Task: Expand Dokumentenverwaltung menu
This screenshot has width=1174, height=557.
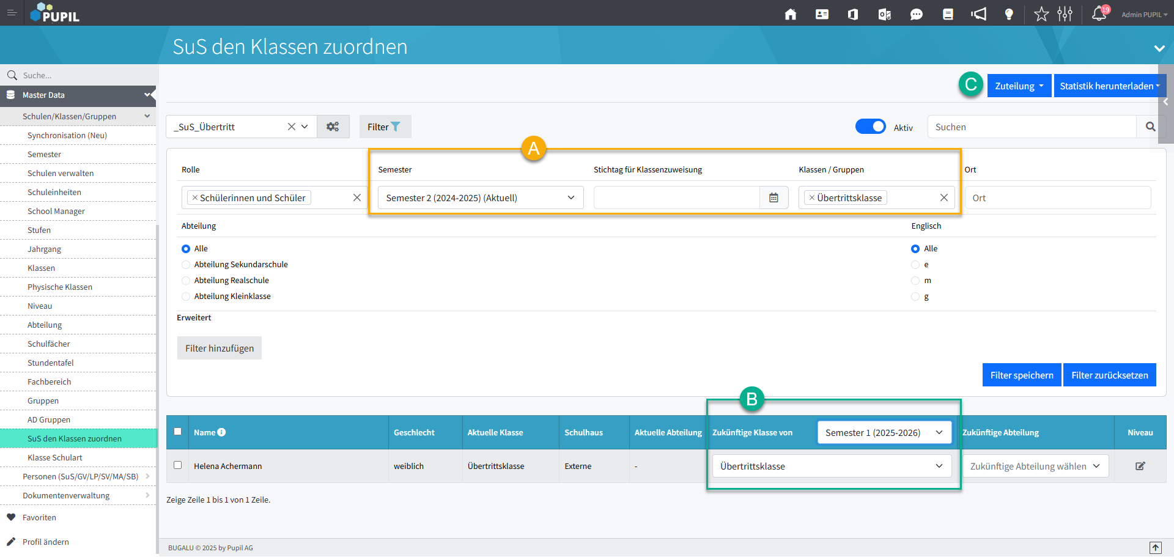Action: coord(78,495)
